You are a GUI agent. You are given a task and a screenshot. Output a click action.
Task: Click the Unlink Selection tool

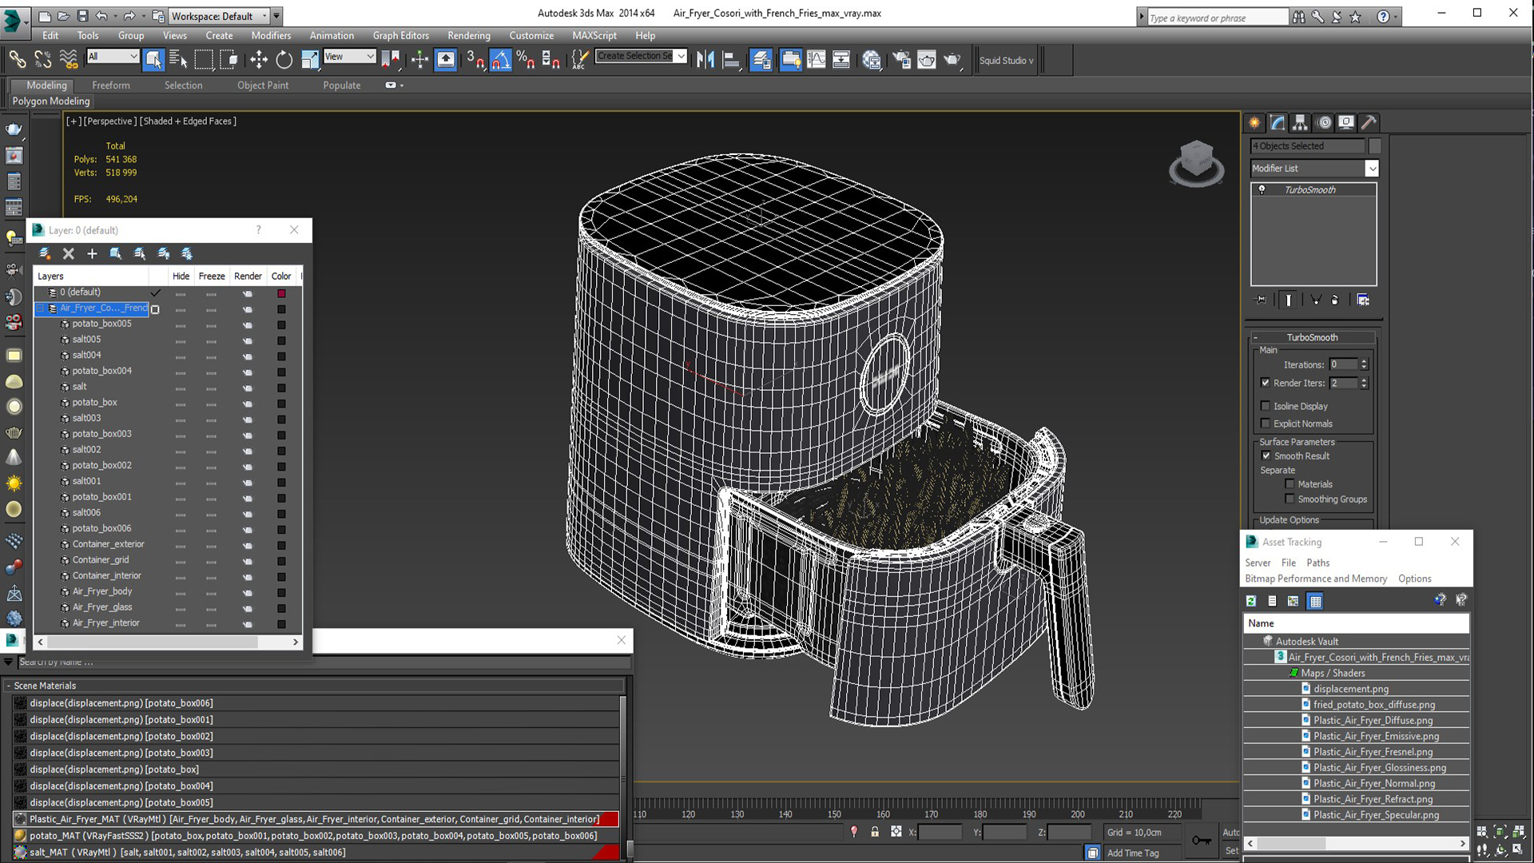[42, 59]
